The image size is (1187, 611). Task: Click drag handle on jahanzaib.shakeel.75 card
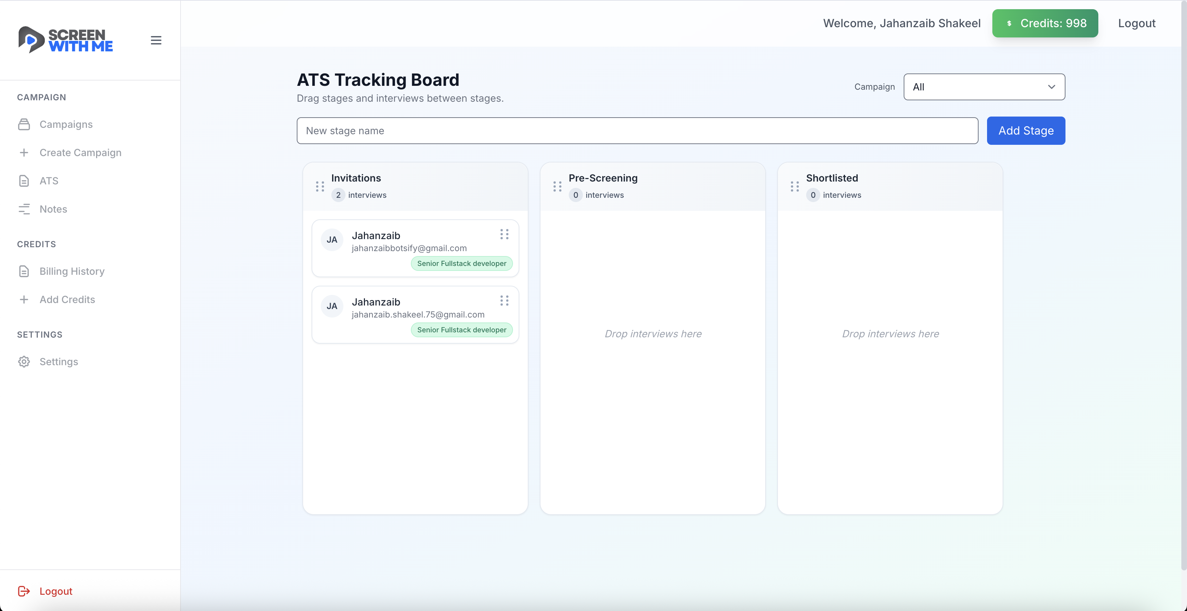(x=504, y=301)
